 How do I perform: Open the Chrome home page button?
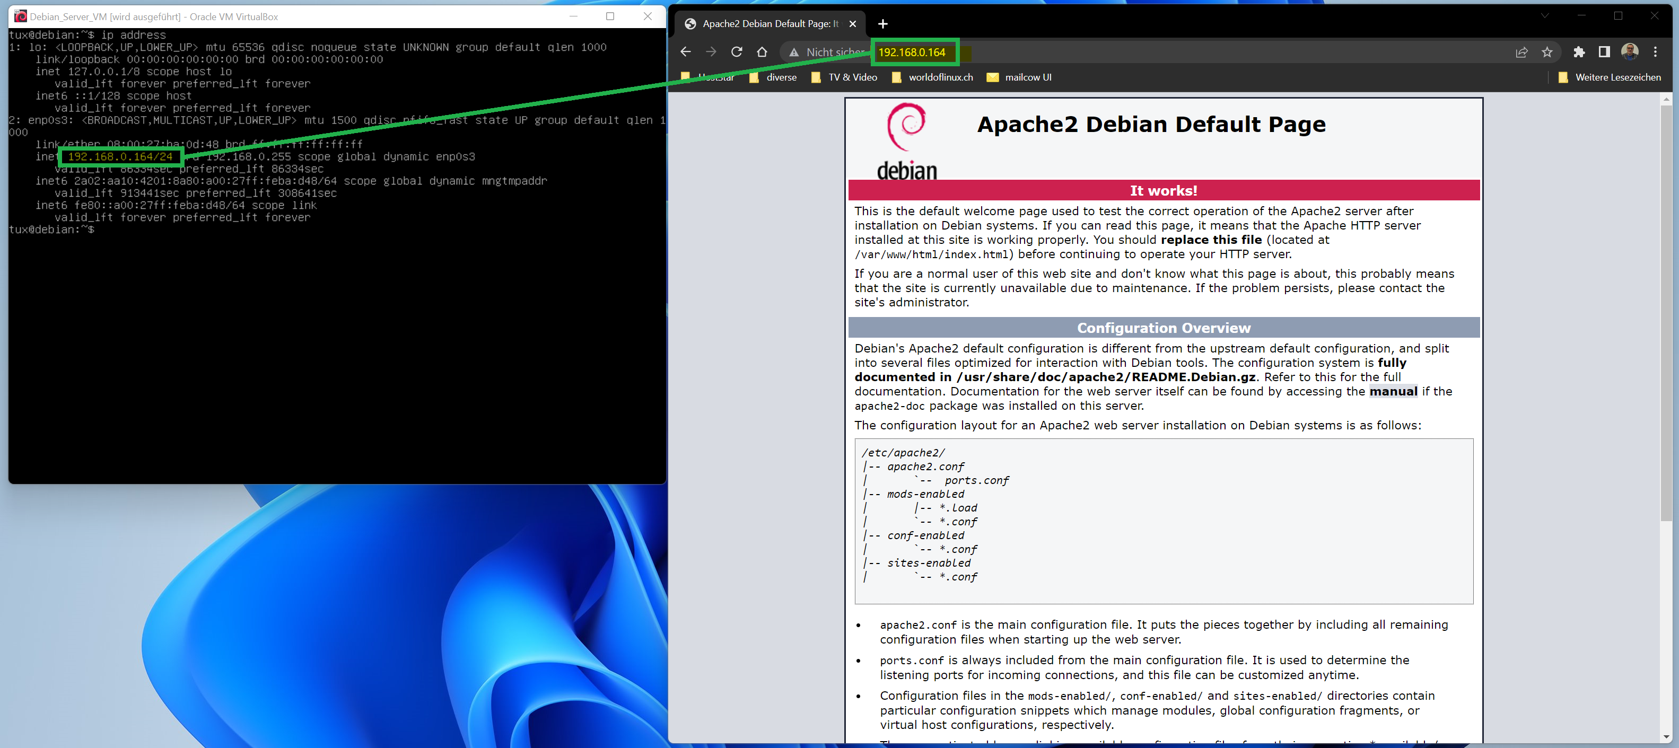coord(762,52)
